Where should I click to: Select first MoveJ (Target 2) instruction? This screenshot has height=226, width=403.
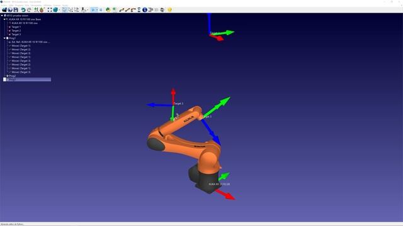[21, 50]
